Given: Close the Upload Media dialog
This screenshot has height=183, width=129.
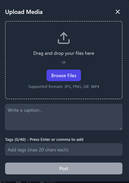Looking at the screenshot, I should [x=118, y=12].
